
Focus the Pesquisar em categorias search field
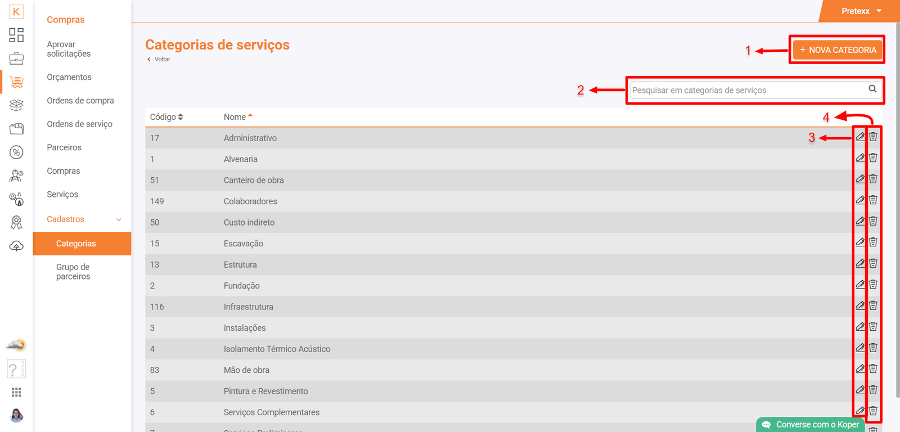[747, 90]
